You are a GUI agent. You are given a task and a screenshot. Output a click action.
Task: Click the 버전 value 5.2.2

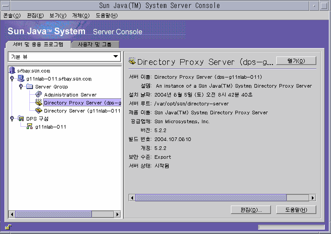click(x=160, y=130)
